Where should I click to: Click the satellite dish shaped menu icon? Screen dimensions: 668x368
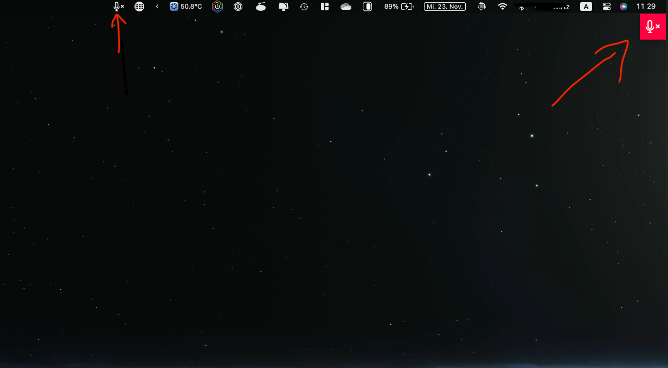click(x=261, y=7)
